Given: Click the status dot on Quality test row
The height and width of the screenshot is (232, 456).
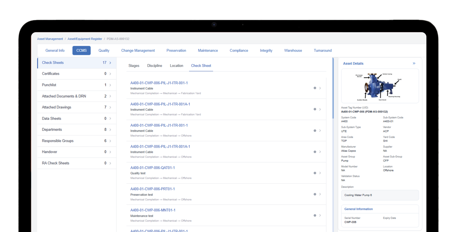Looking at the screenshot, I should [x=315, y=173].
